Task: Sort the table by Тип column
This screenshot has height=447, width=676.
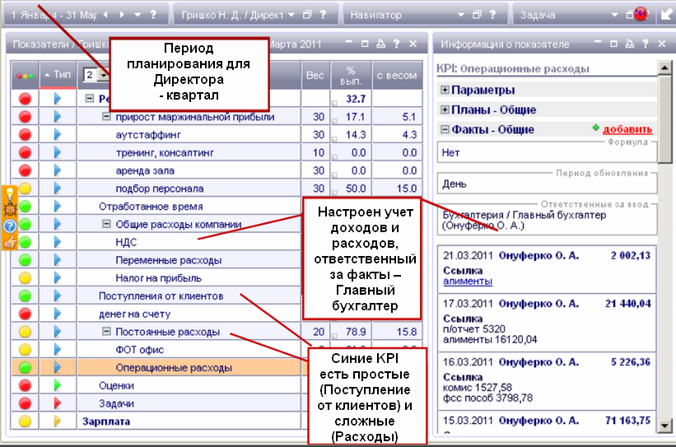Action: coord(58,75)
